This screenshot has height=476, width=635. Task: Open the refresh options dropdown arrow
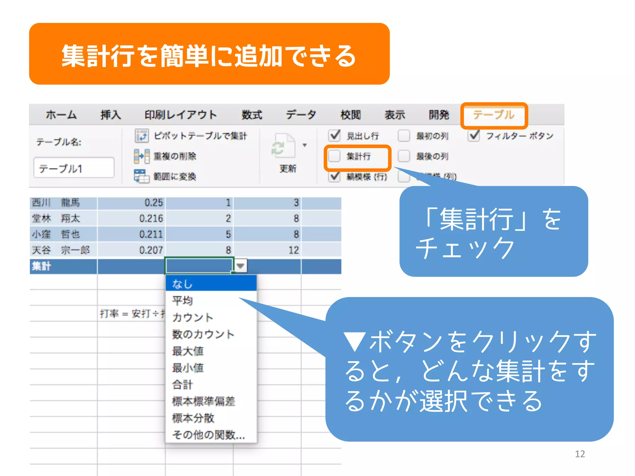[x=305, y=145]
